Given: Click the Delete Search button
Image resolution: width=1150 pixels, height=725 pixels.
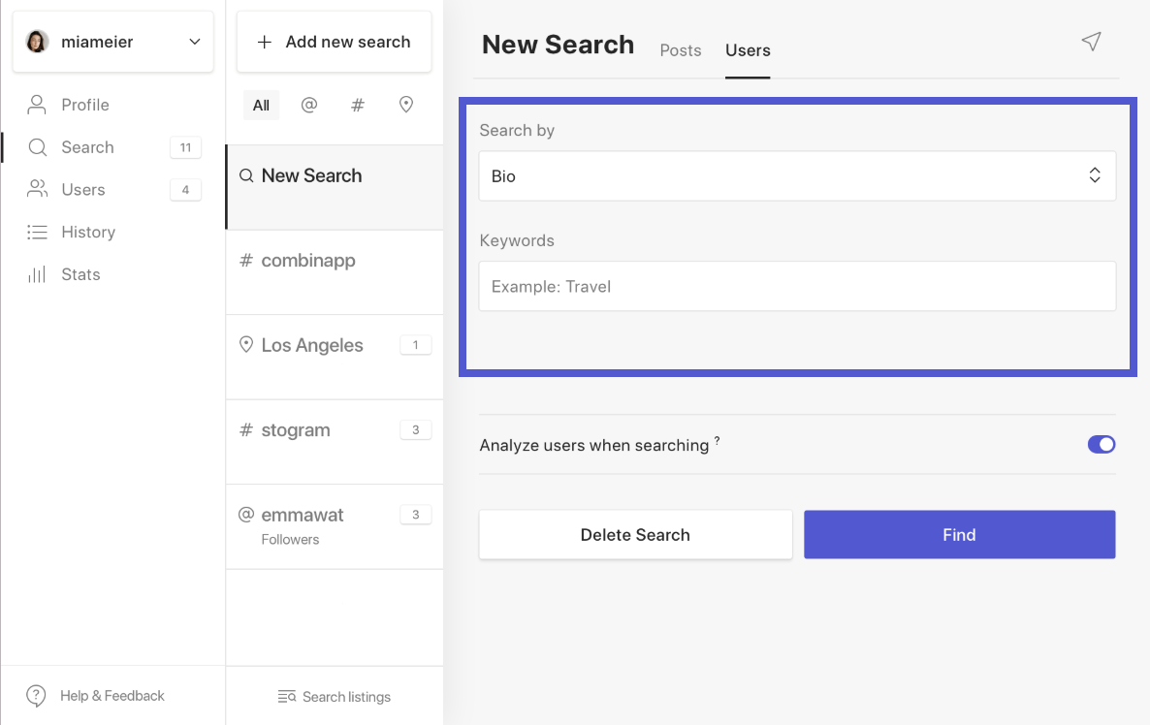Looking at the screenshot, I should click(x=635, y=534).
